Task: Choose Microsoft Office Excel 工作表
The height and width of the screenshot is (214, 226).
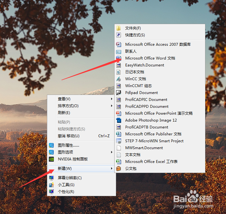Action: pyautogui.click(x=160, y=162)
